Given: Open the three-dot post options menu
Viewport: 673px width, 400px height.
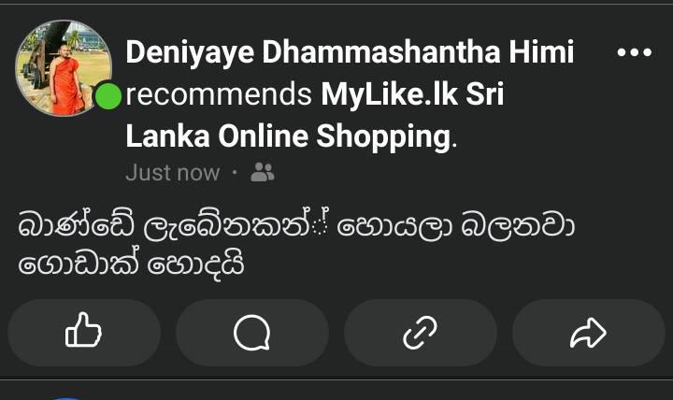Looking at the screenshot, I should coord(635,52).
